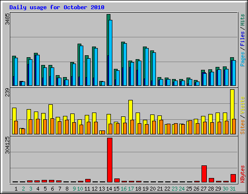Screen dimensions: 248x194
Task: Click day 12 on the x-axis
Action: click(x=94, y=189)
